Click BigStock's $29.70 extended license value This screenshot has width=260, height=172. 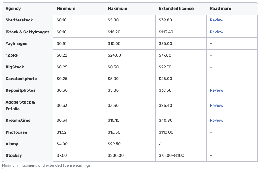click(165, 67)
